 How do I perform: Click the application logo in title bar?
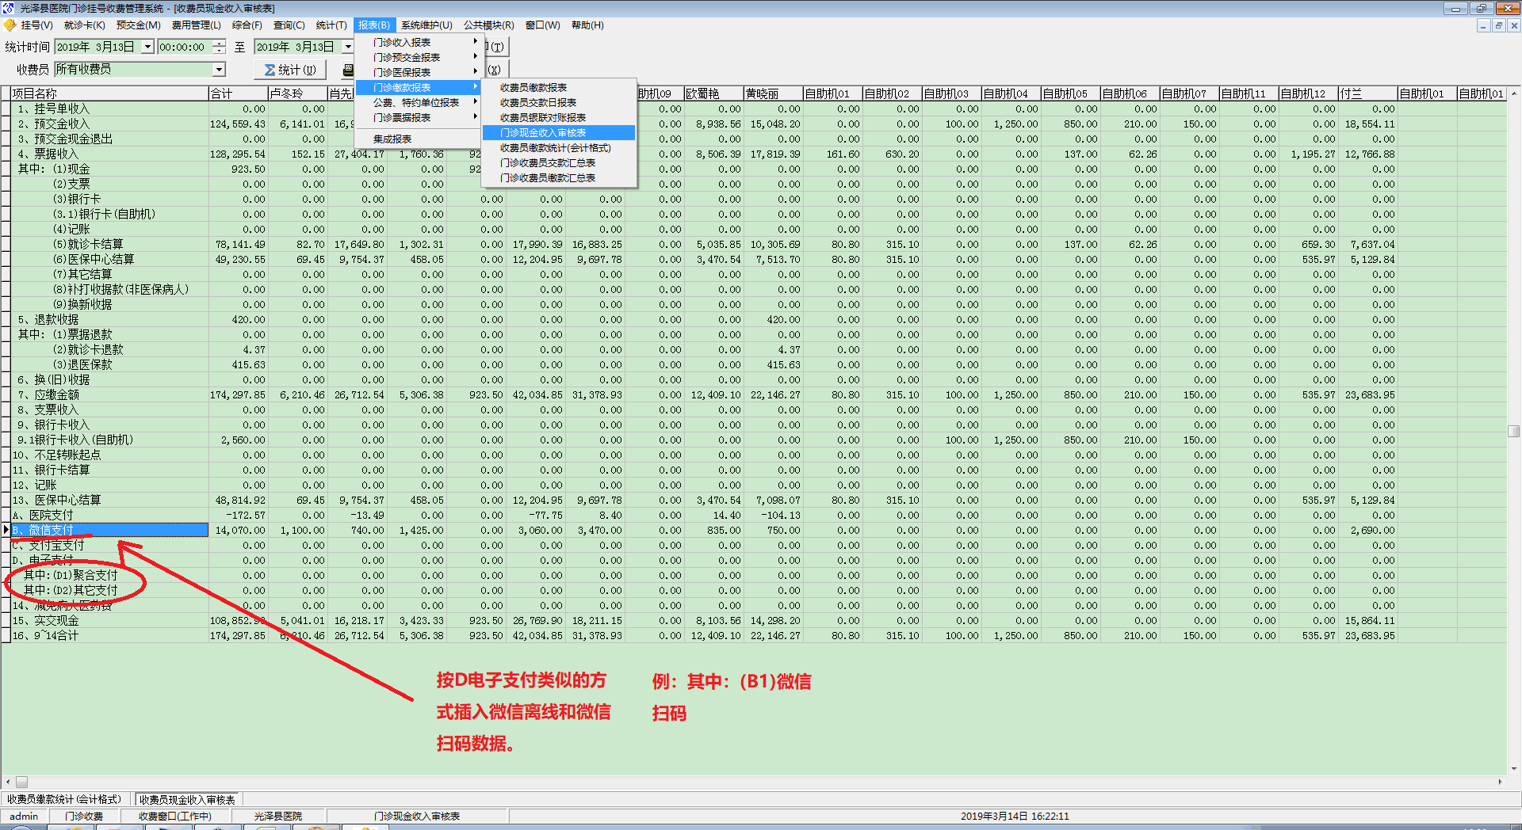8,8
